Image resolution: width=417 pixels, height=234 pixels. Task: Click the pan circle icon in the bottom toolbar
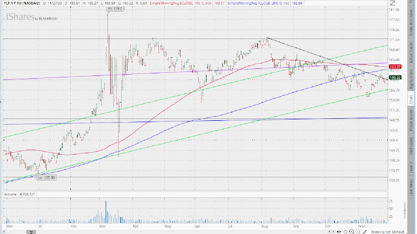pos(345,232)
